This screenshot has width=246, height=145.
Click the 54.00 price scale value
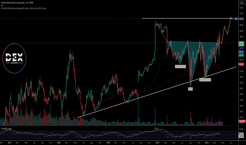pyautogui.click(x=241, y=8)
